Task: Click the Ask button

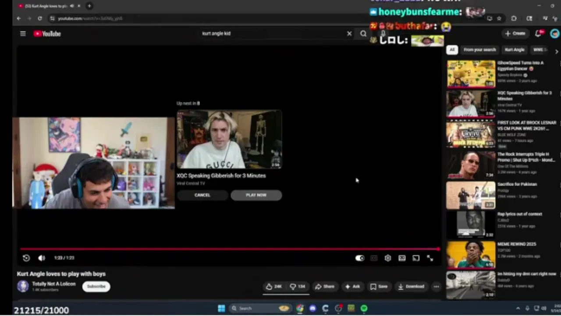Action: click(352, 287)
